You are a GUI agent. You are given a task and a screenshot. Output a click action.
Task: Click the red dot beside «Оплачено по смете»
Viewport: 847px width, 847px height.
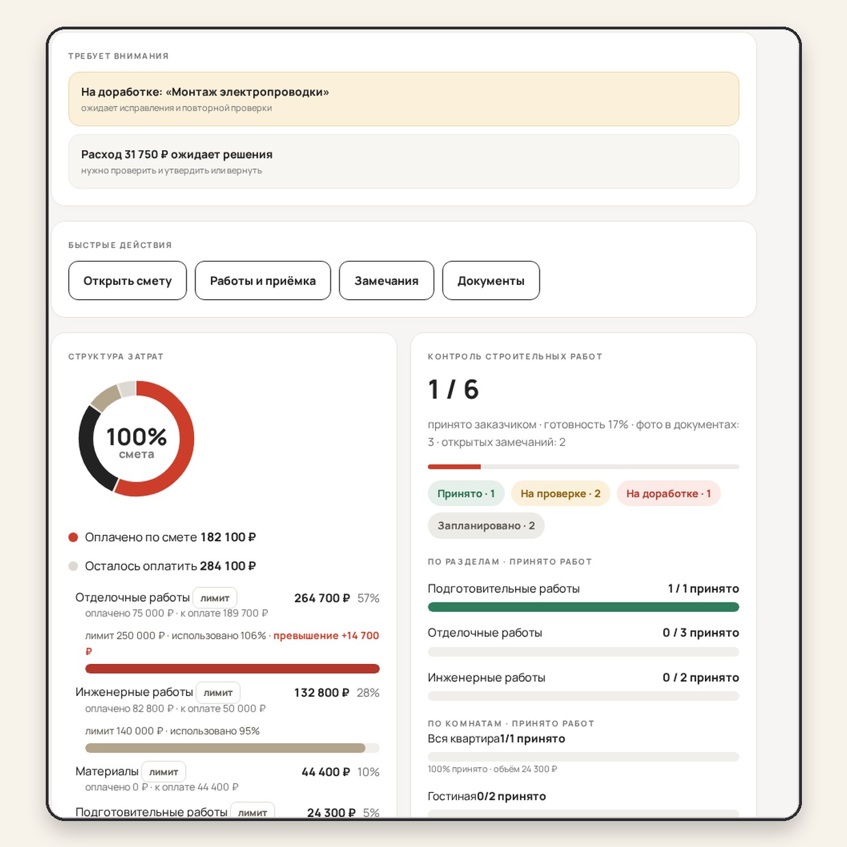[74, 538]
